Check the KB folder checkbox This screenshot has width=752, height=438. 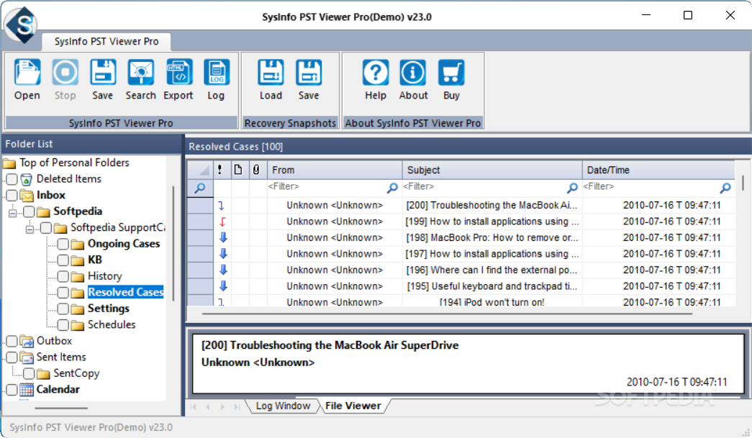coord(63,260)
